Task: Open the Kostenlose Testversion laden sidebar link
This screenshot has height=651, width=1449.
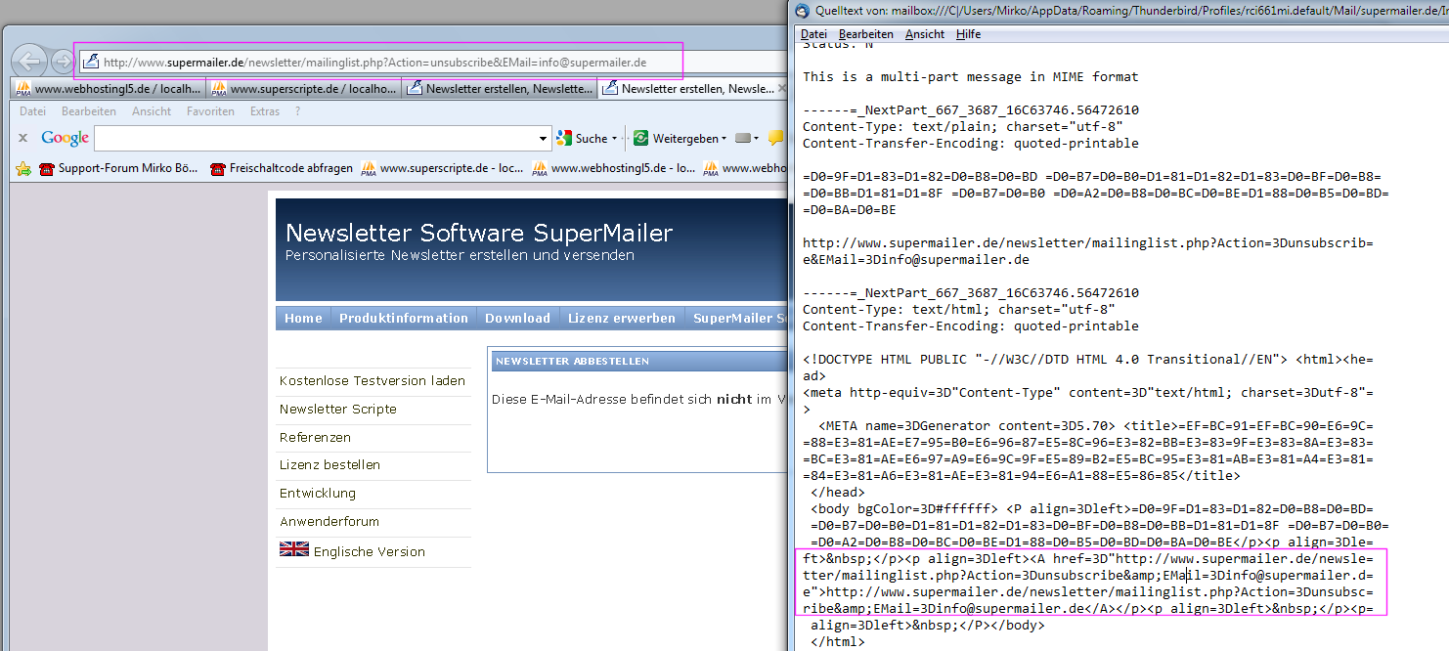Action: [x=373, y=380]
